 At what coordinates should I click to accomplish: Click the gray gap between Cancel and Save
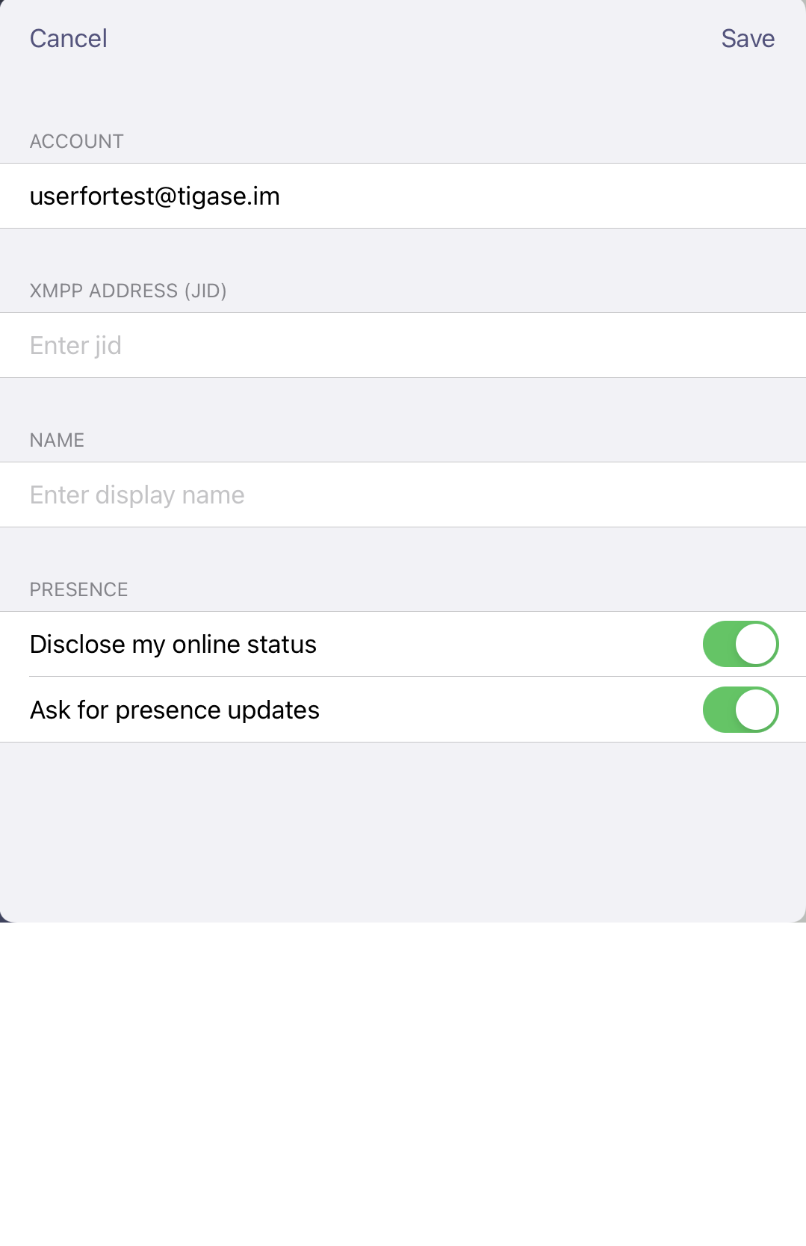[415, 38]
